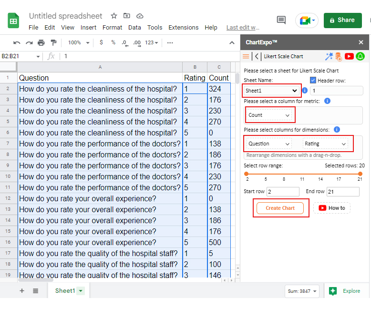Open the ChartExpo YouTube icon
This screenshot has height=309, width=371.
coord(349,56)
